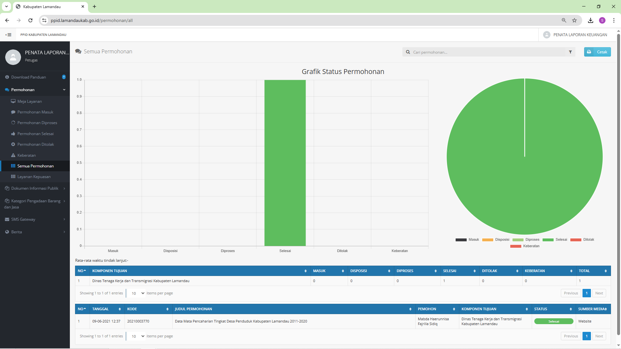Open Permohonan Masuk menu item
This screenshot has height=349, width=621.
tap(35, 112)
